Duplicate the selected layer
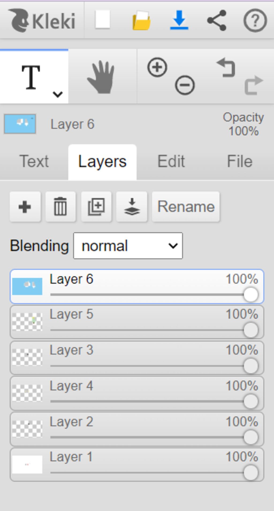 coord(96,207)
